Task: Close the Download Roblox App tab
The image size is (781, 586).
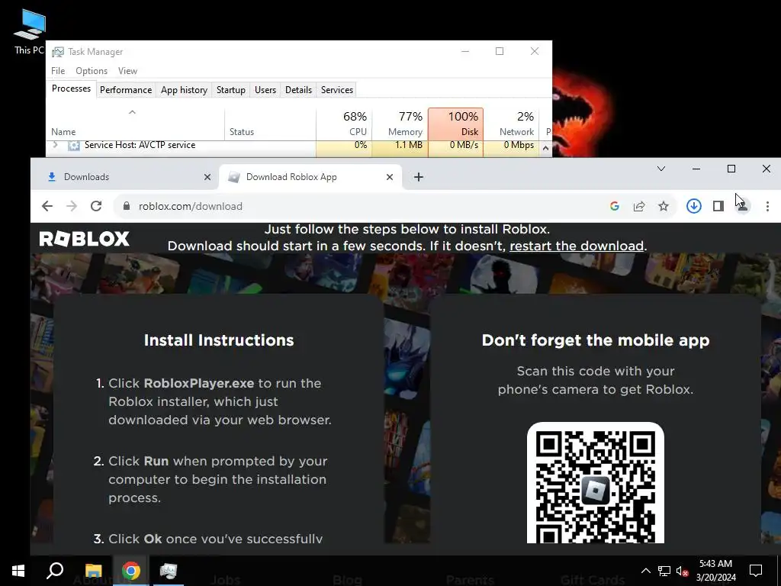Action: [x=390, y=177]
